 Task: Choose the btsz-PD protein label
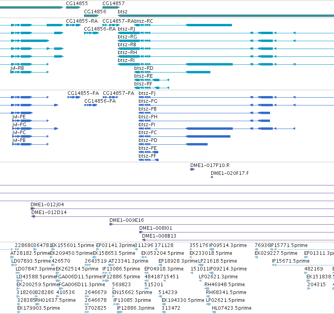click(148, 141)
